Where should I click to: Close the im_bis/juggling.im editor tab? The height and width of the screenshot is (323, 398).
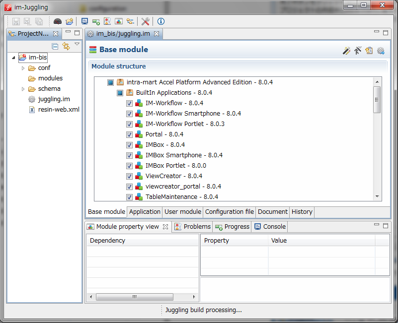pos(157,34)
